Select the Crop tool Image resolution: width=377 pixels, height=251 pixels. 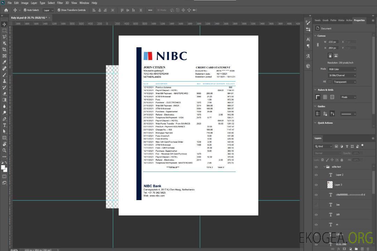[x=4, y=50]
